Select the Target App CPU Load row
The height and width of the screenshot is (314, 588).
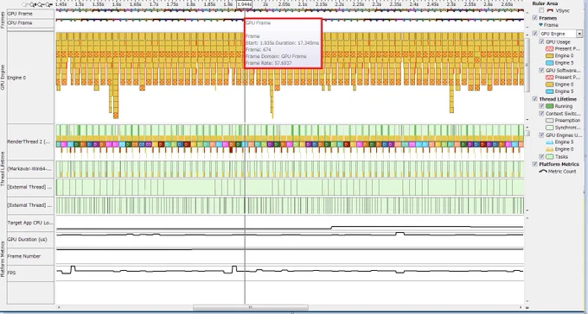click(x=29, y=223)
